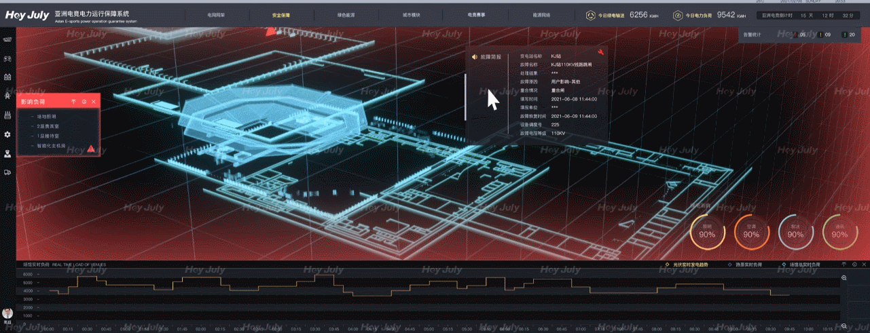
Task: Click the green power transmission hexagon icon
Action: [591, 15]
